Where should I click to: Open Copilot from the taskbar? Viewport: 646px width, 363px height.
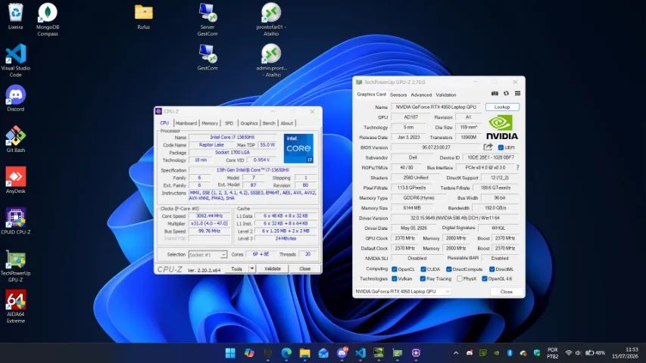click(x=249, y=352)
